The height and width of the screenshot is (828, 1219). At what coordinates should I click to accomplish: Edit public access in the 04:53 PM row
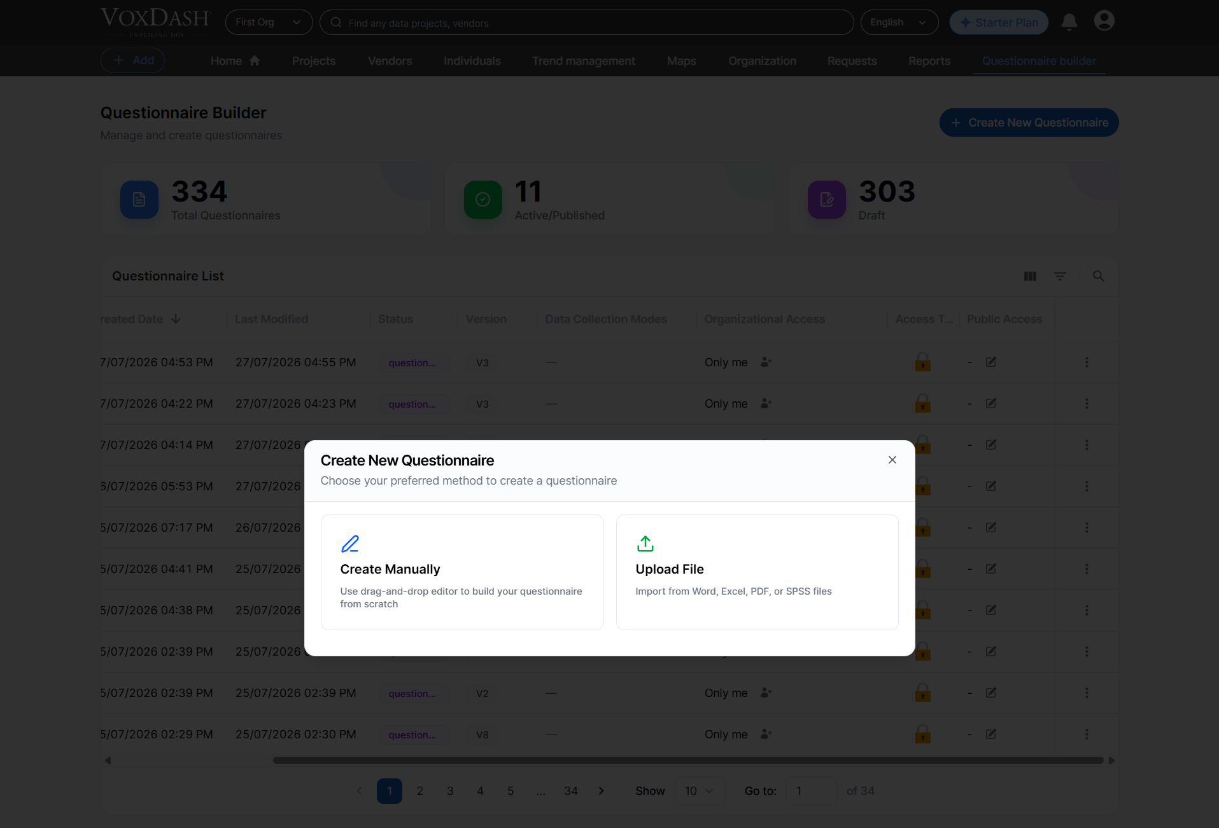coord(990,362)
